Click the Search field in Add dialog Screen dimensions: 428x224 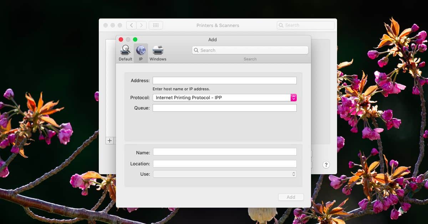pyautogui.click(x=250, y=50)
